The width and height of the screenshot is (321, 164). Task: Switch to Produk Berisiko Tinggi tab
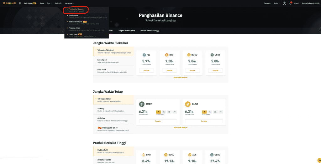pyautogui.click(x=150, y=31)
